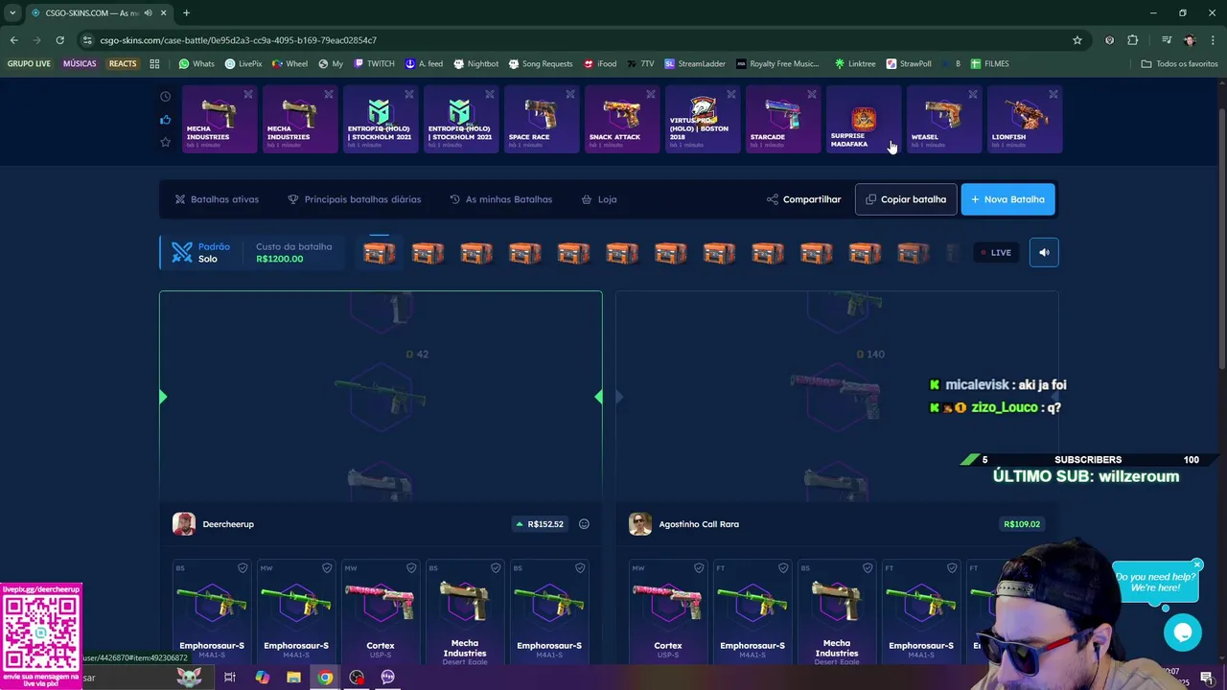The image size is (1227, 690).
Task: Go to As minhas Batalhas tab
Action: click(x=501, y=199)
